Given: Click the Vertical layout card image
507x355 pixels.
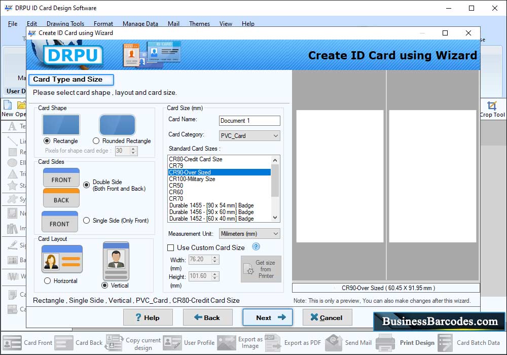Looking at the screenshot, I should pos(116,261).
